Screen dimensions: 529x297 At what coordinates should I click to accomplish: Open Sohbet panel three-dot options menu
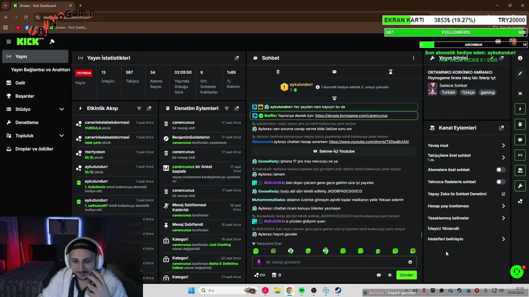(x=413, y=58)
